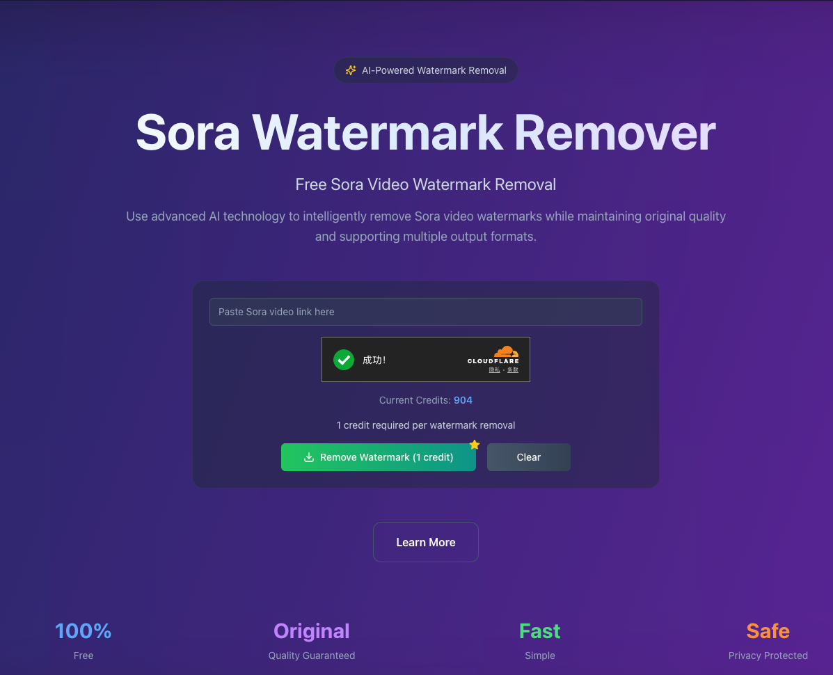The image size is (833, 675).
Task: Select the Original Quality Guaranteed stat
Action: 311,640
